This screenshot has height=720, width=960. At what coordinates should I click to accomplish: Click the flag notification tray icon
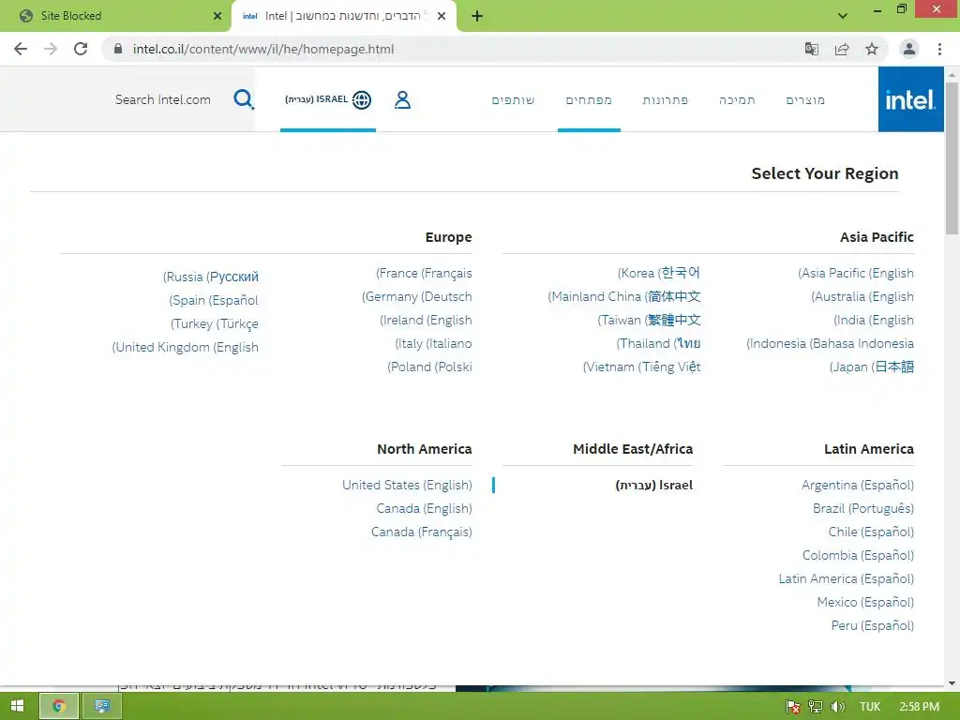pyautogui.click(x=792, y=707)
